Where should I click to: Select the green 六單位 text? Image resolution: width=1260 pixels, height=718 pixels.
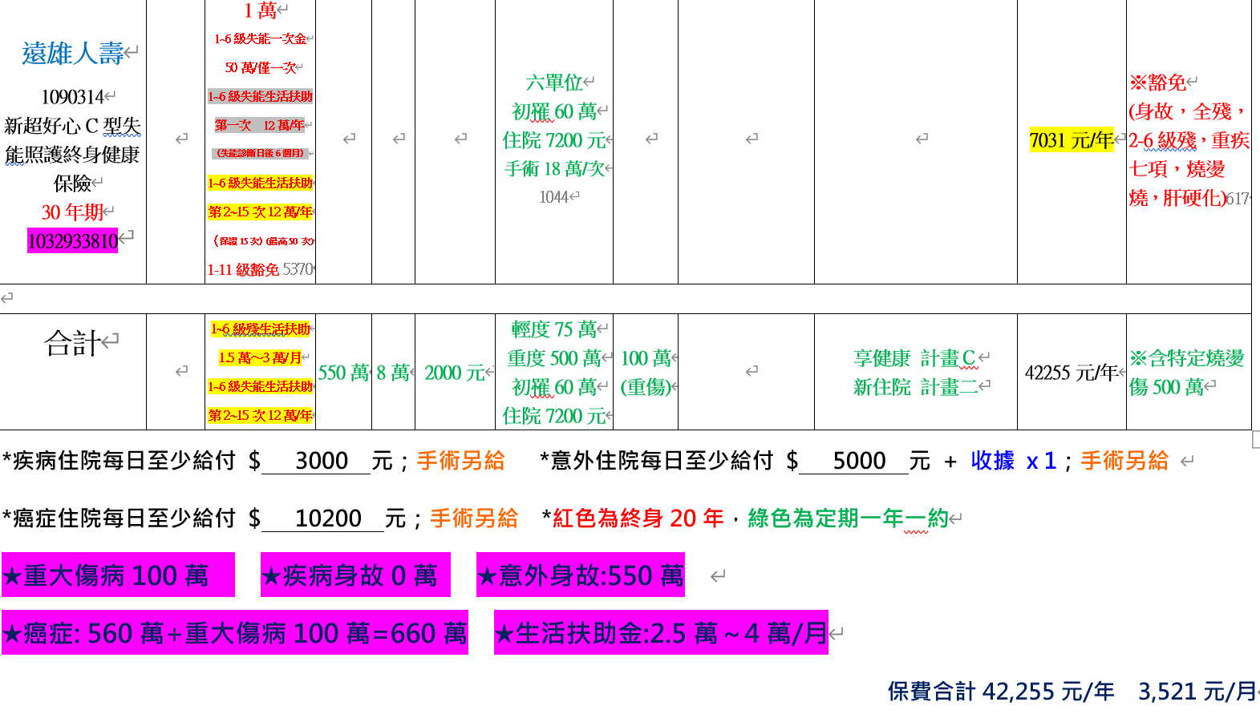553,83
